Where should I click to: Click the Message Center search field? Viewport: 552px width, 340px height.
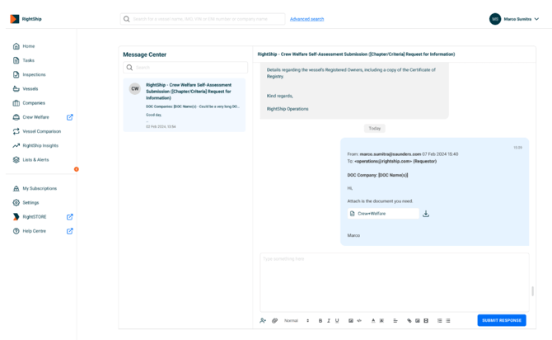pyautogui.click(x=185, y=68)
